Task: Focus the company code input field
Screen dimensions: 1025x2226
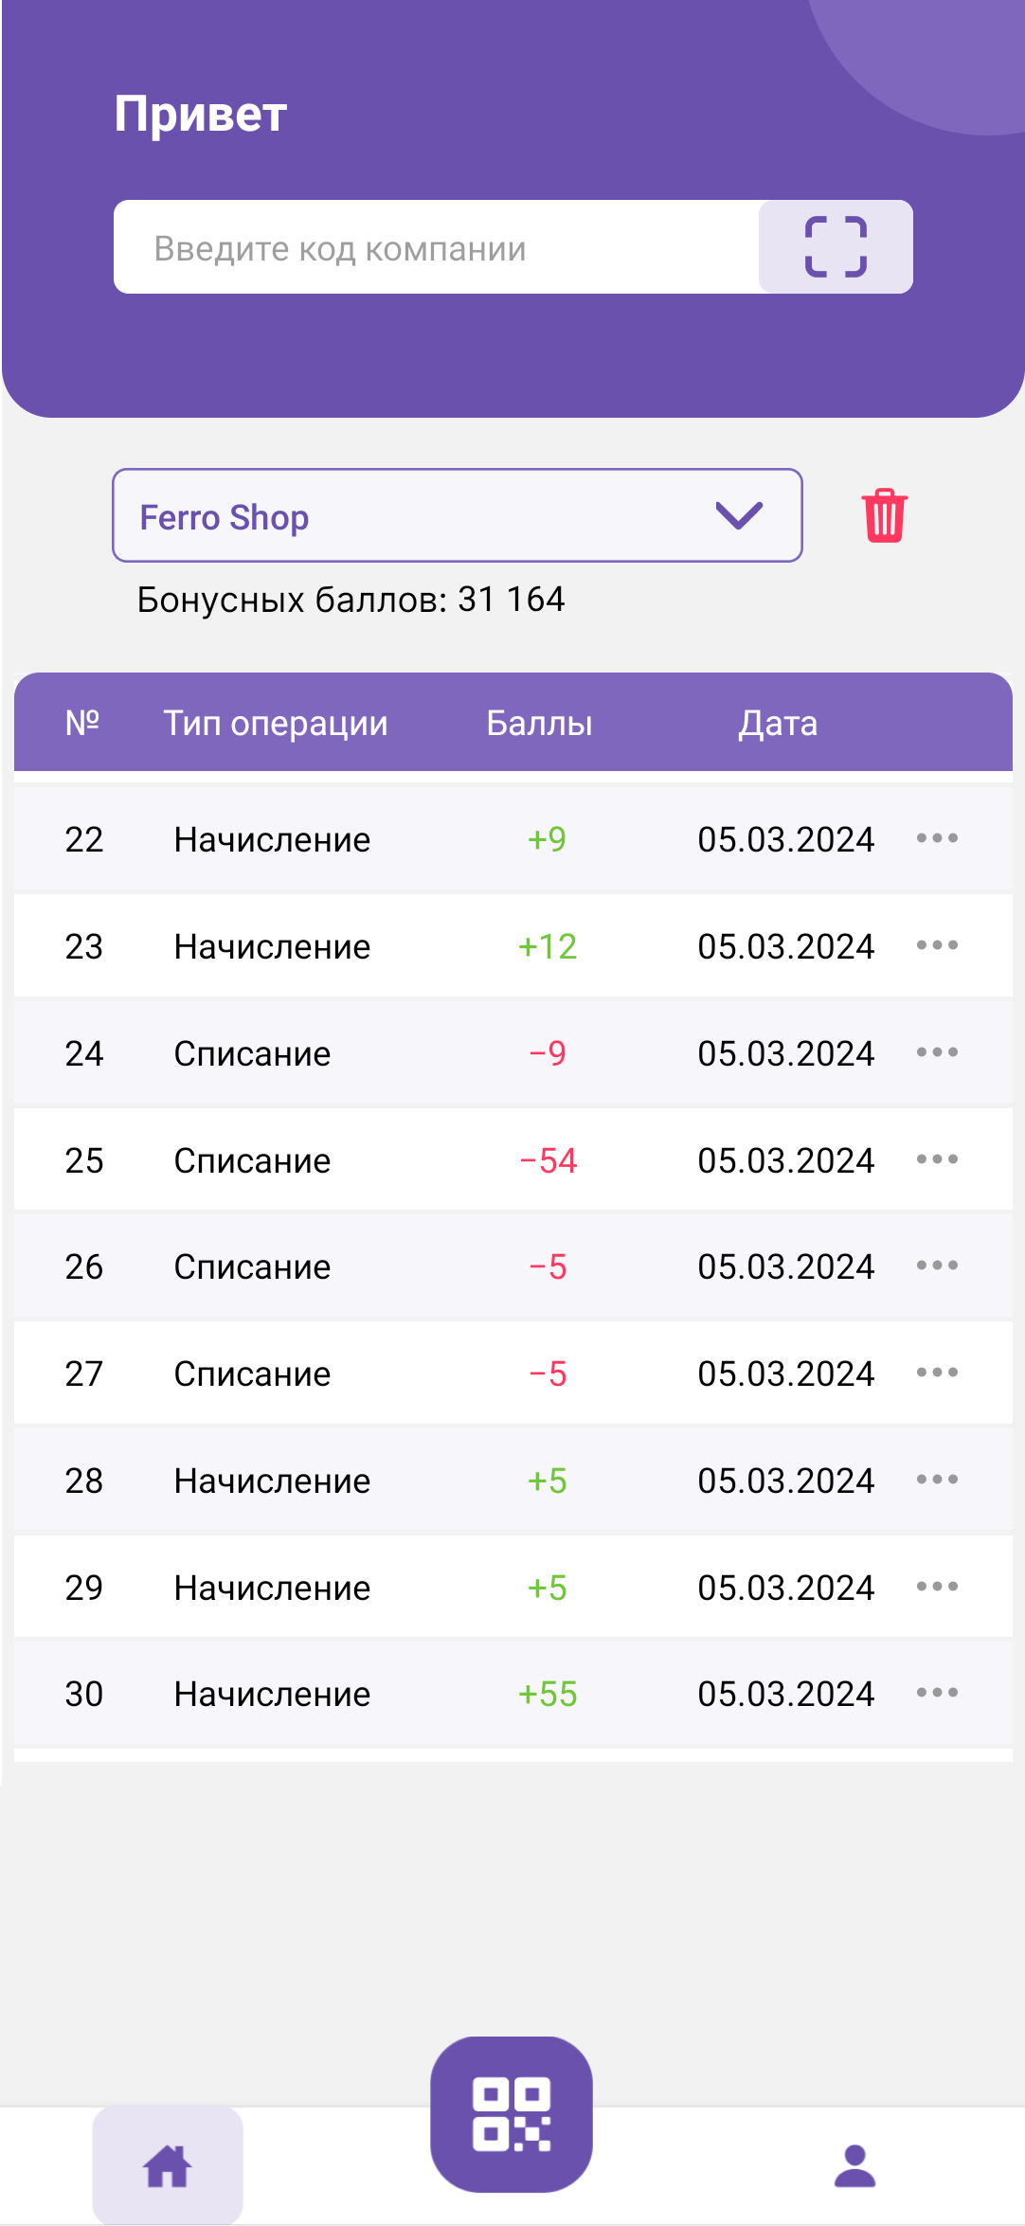Action: pos(436,247)
